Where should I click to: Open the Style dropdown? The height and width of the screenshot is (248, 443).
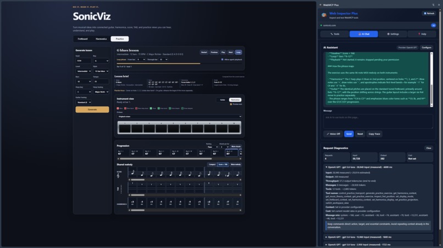tap(101, 71)
